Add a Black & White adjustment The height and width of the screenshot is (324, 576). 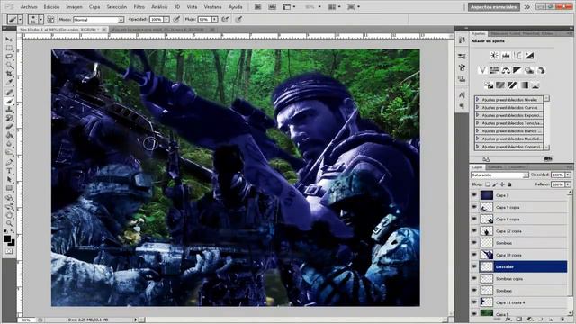[517, 70]
